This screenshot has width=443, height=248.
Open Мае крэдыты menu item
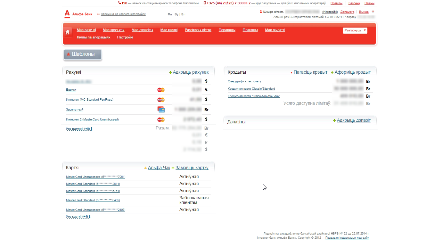[113, 30]
